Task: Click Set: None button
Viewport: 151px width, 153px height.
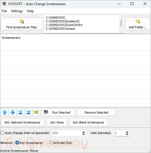Action: tap(57, 122)
